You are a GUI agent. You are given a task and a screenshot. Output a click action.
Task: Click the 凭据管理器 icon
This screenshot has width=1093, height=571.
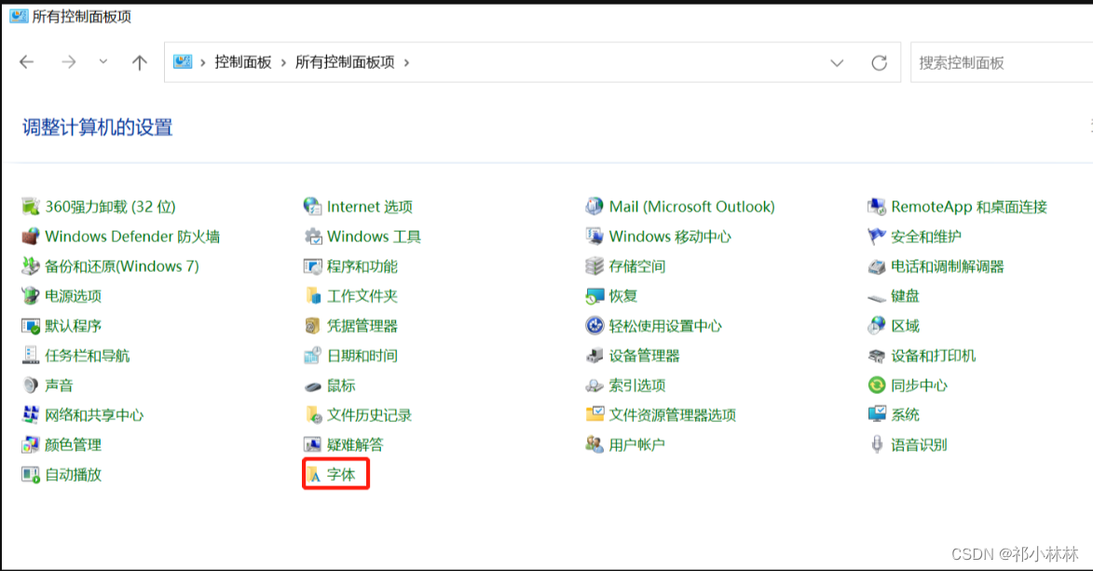(x=312, y=326)
